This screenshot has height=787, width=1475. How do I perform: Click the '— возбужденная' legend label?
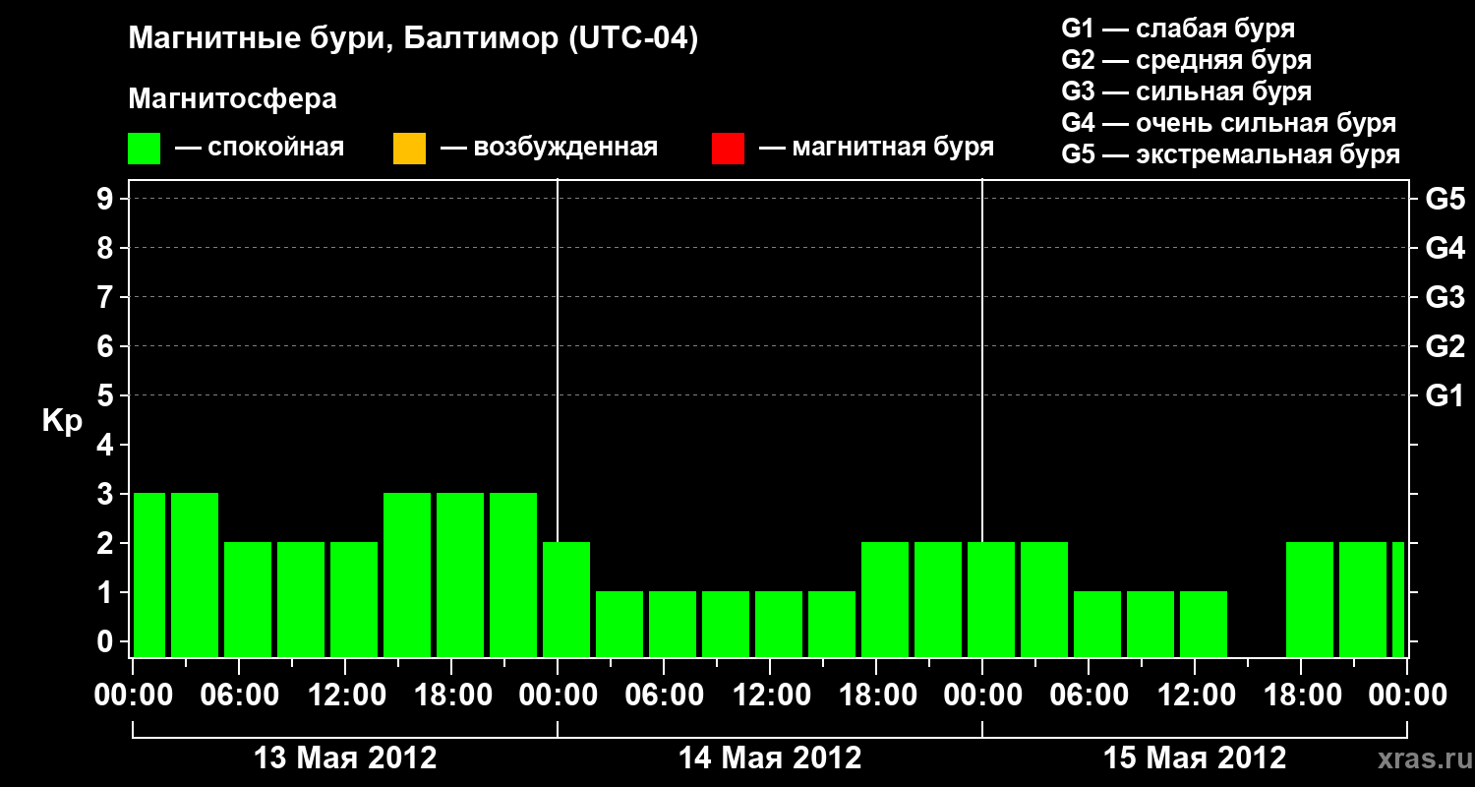coord(549,149)
